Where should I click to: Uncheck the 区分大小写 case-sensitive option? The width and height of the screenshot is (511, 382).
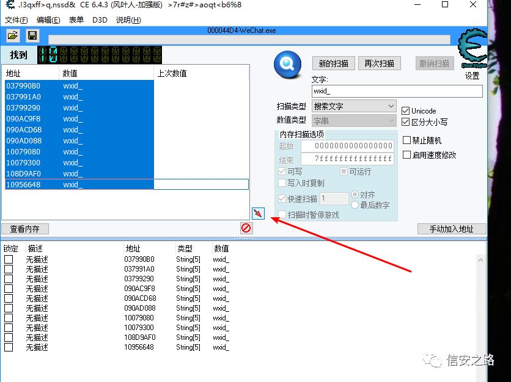[405, 122]
